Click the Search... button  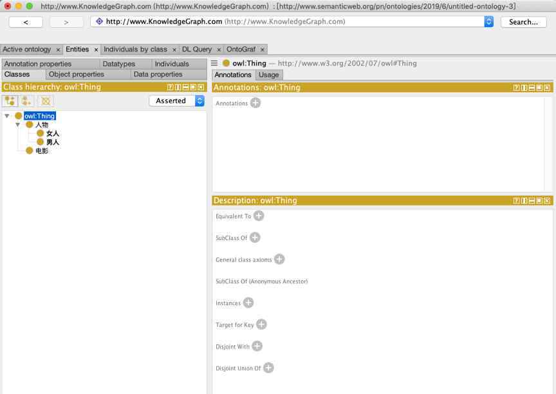pos(523,22)
